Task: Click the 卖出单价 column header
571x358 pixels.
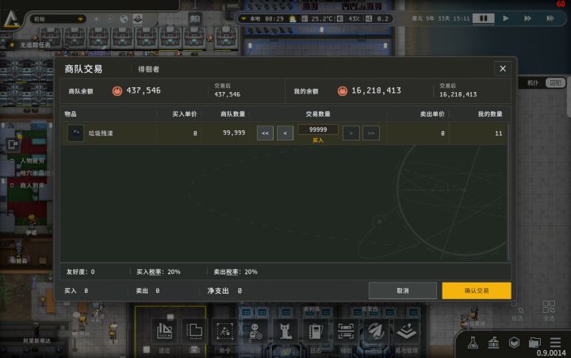Action: [432, 114]
